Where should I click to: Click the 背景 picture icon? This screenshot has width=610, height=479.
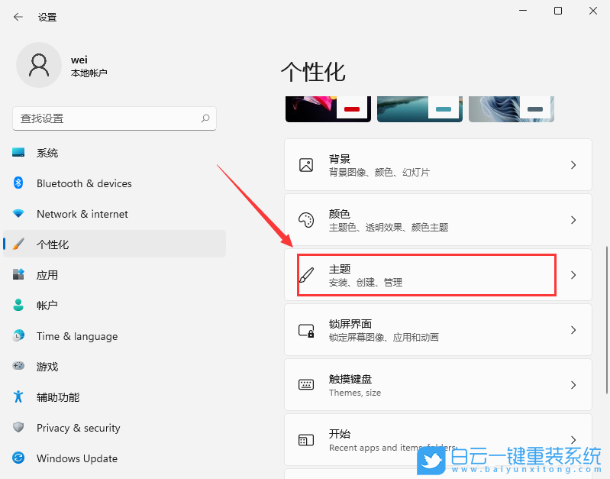pos(306,165)
